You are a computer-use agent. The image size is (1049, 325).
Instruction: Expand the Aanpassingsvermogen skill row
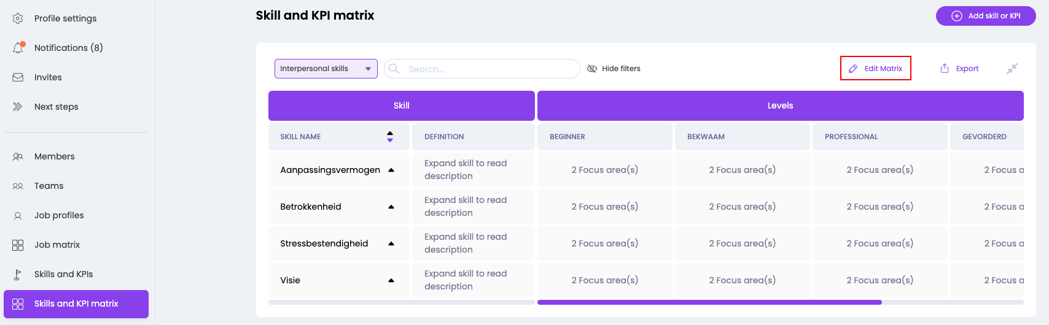(391, 170)
